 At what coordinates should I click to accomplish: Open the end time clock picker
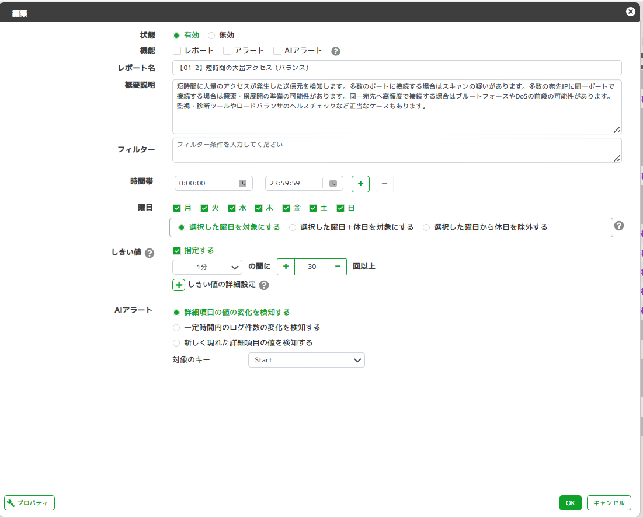tap(333, 183)
